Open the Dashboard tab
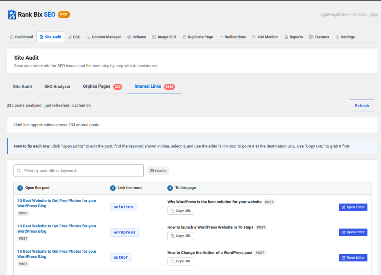 click(x=22, y=37)
